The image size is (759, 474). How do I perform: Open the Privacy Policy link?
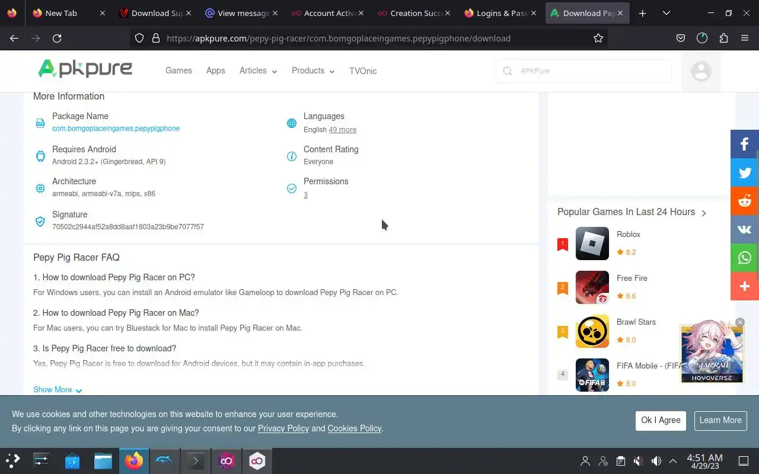pos(283,428)
